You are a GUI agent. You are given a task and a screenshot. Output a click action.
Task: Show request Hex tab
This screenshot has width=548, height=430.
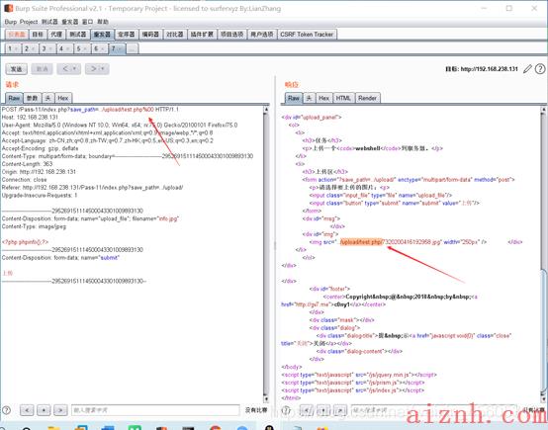click(x=63, y=98)
